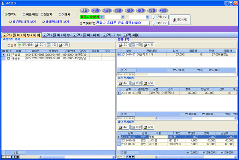Jump to last record in 헤어관리내역 navigator
Image resolution: width=239 pixels, height=160 pixels.
[133, 157]
